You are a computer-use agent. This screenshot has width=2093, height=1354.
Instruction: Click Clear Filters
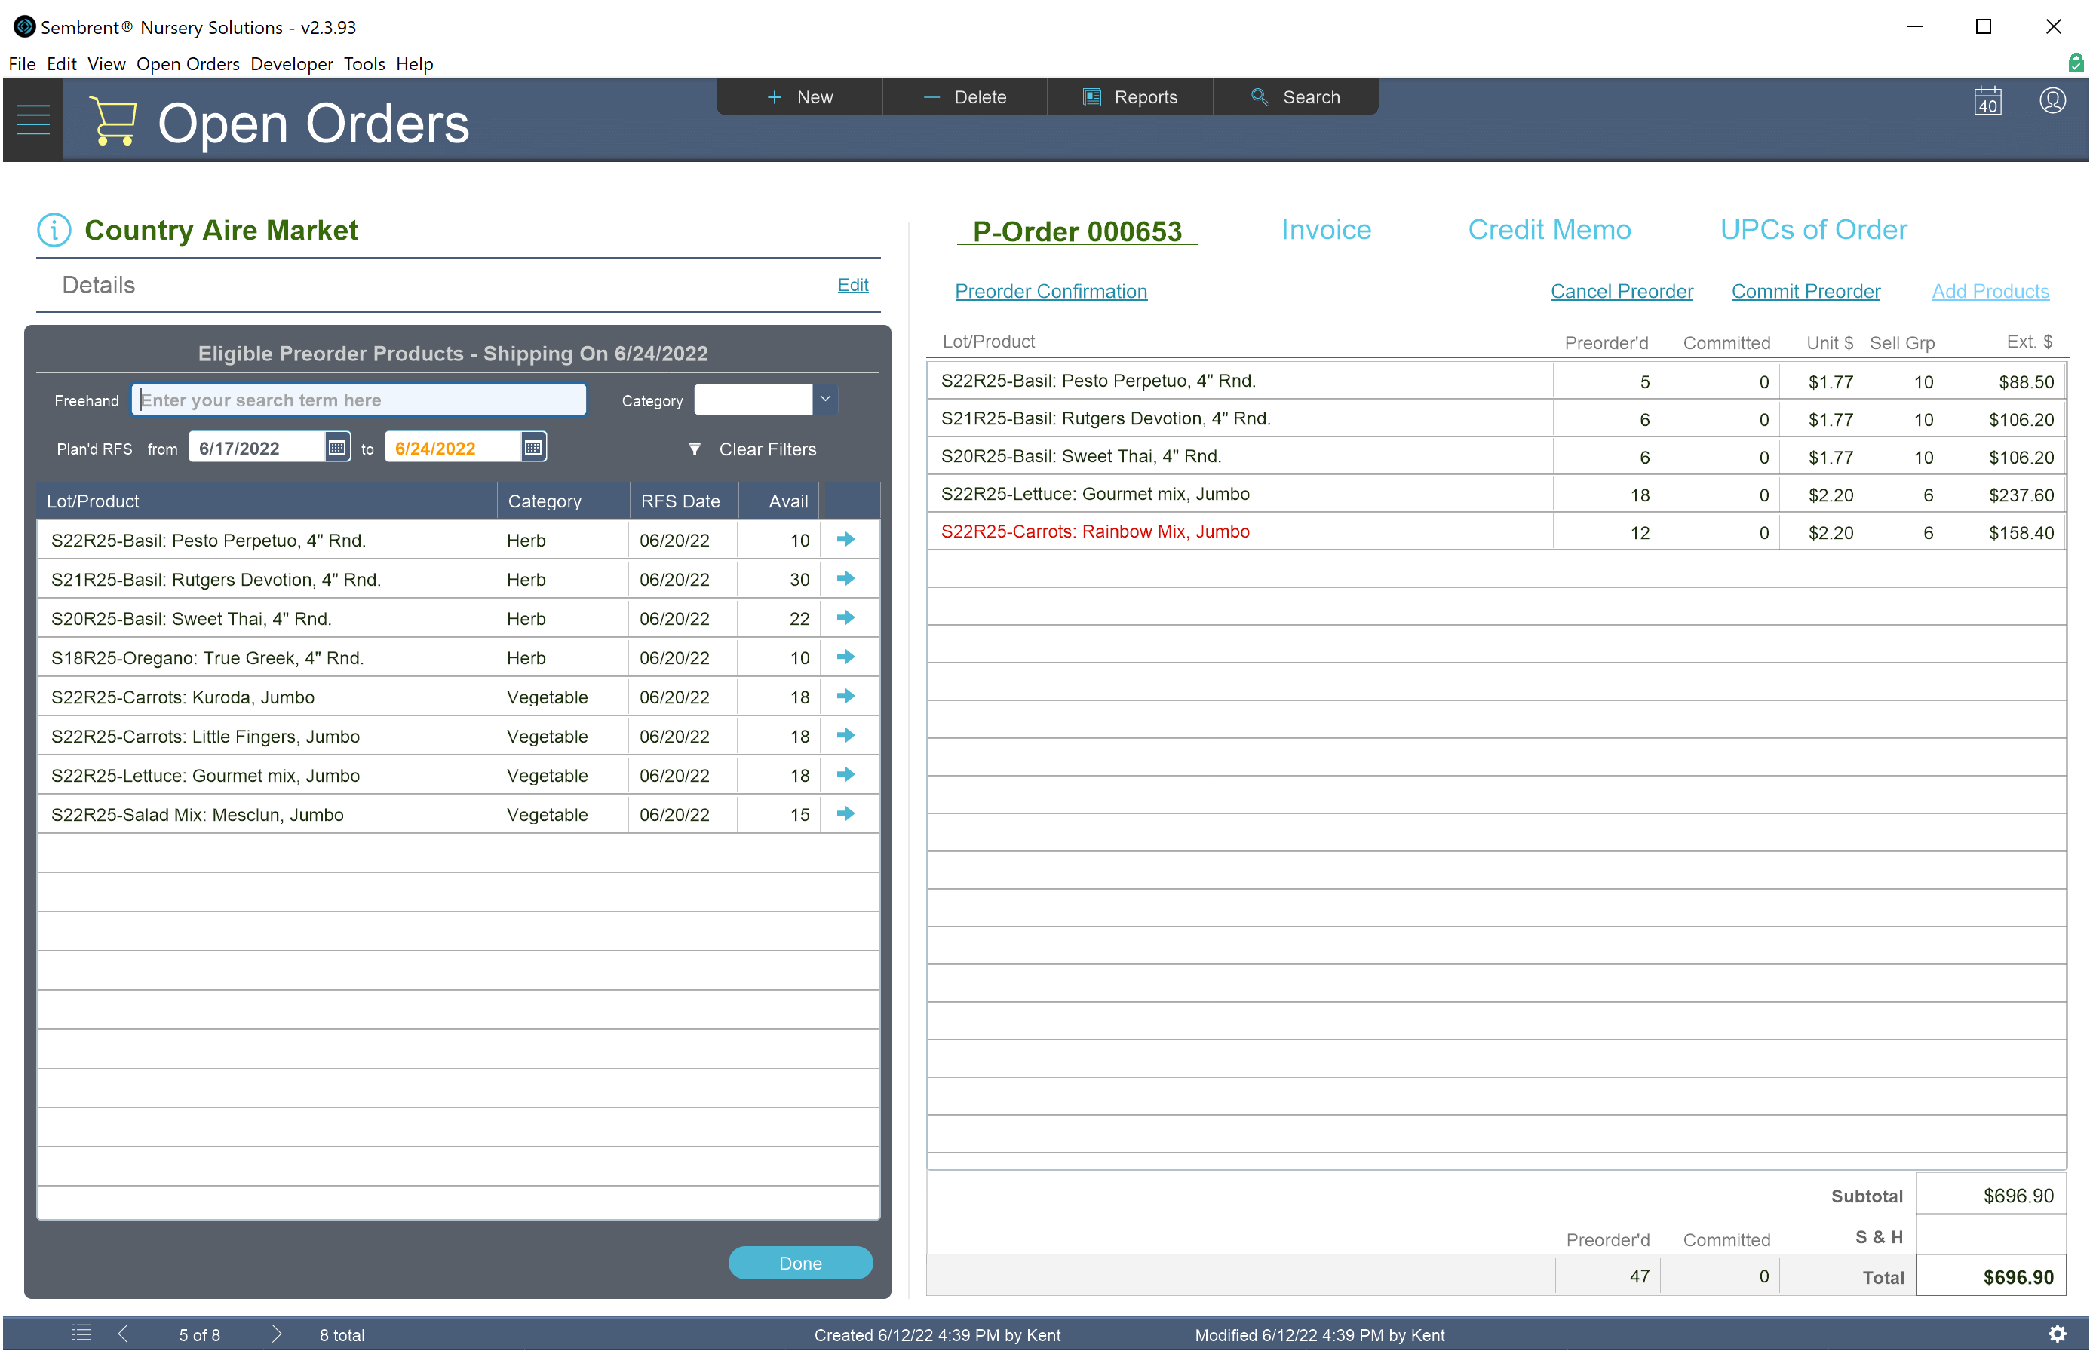point(767,449)
